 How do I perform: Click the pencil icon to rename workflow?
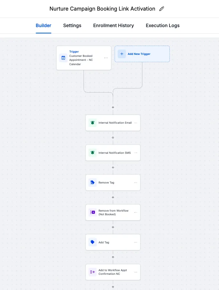(162, 9)
